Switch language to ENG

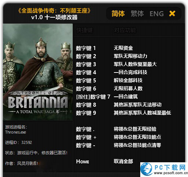157,14
